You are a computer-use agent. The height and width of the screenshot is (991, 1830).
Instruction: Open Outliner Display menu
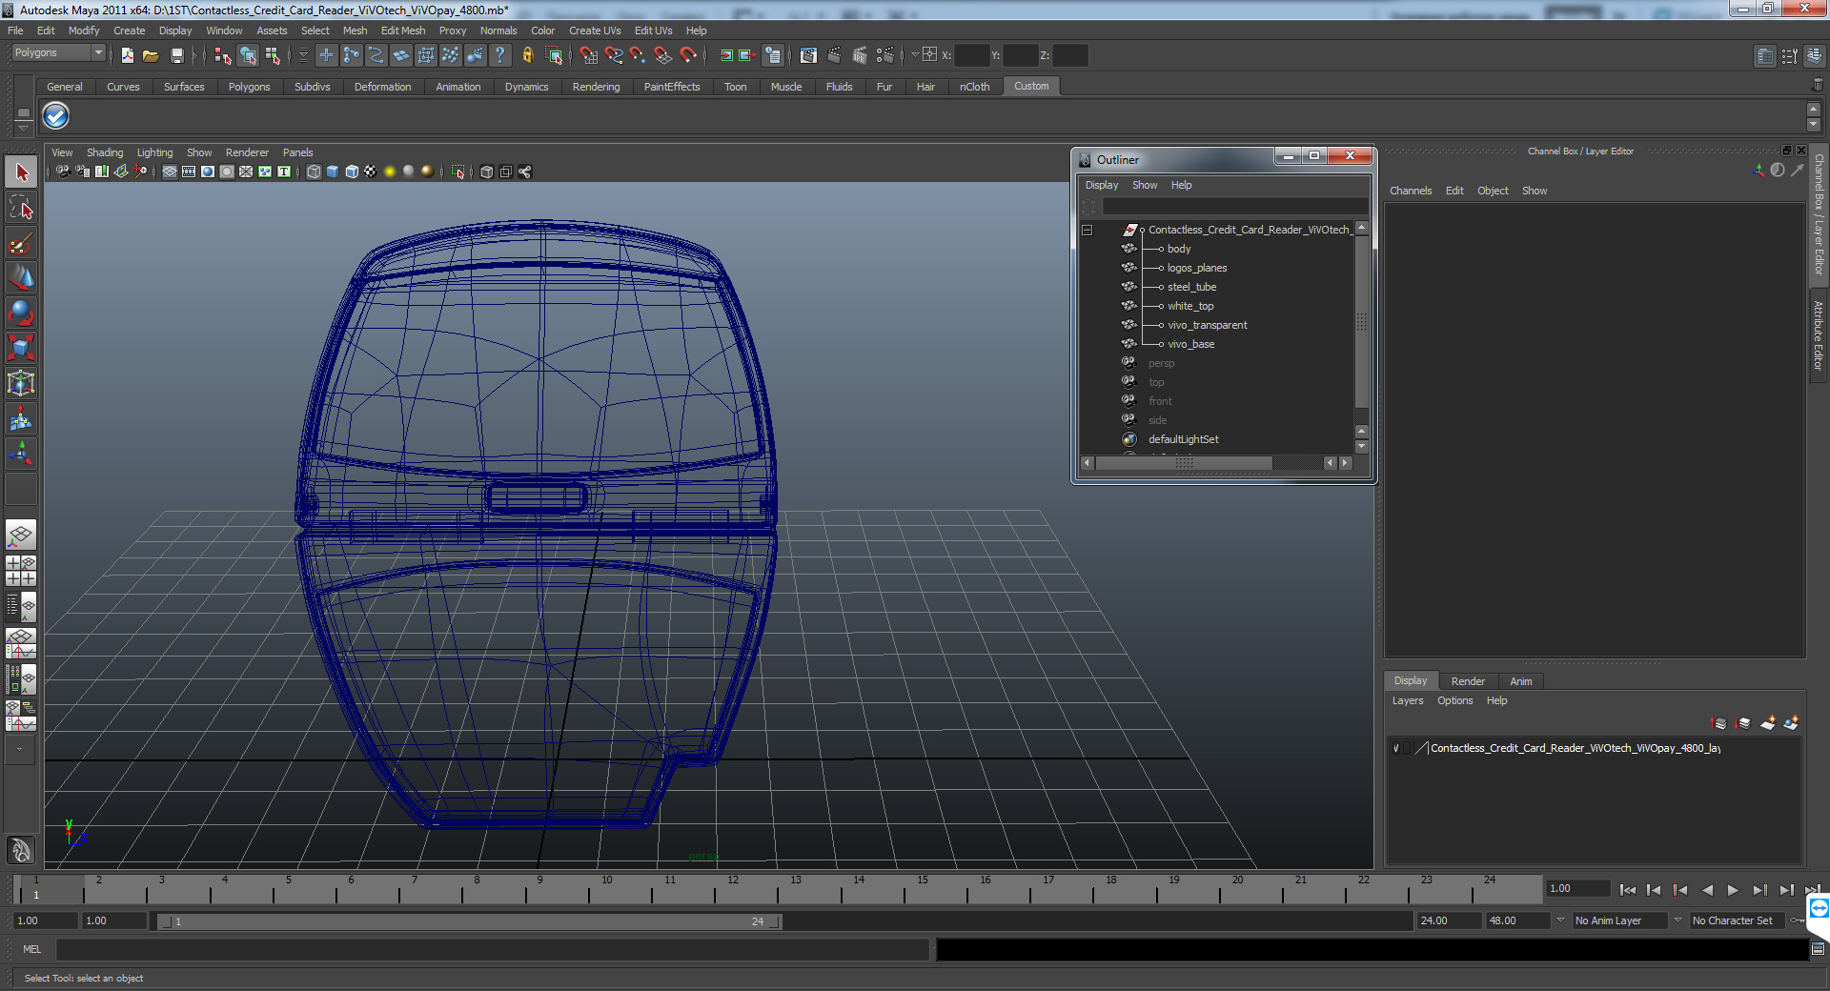1101,185
